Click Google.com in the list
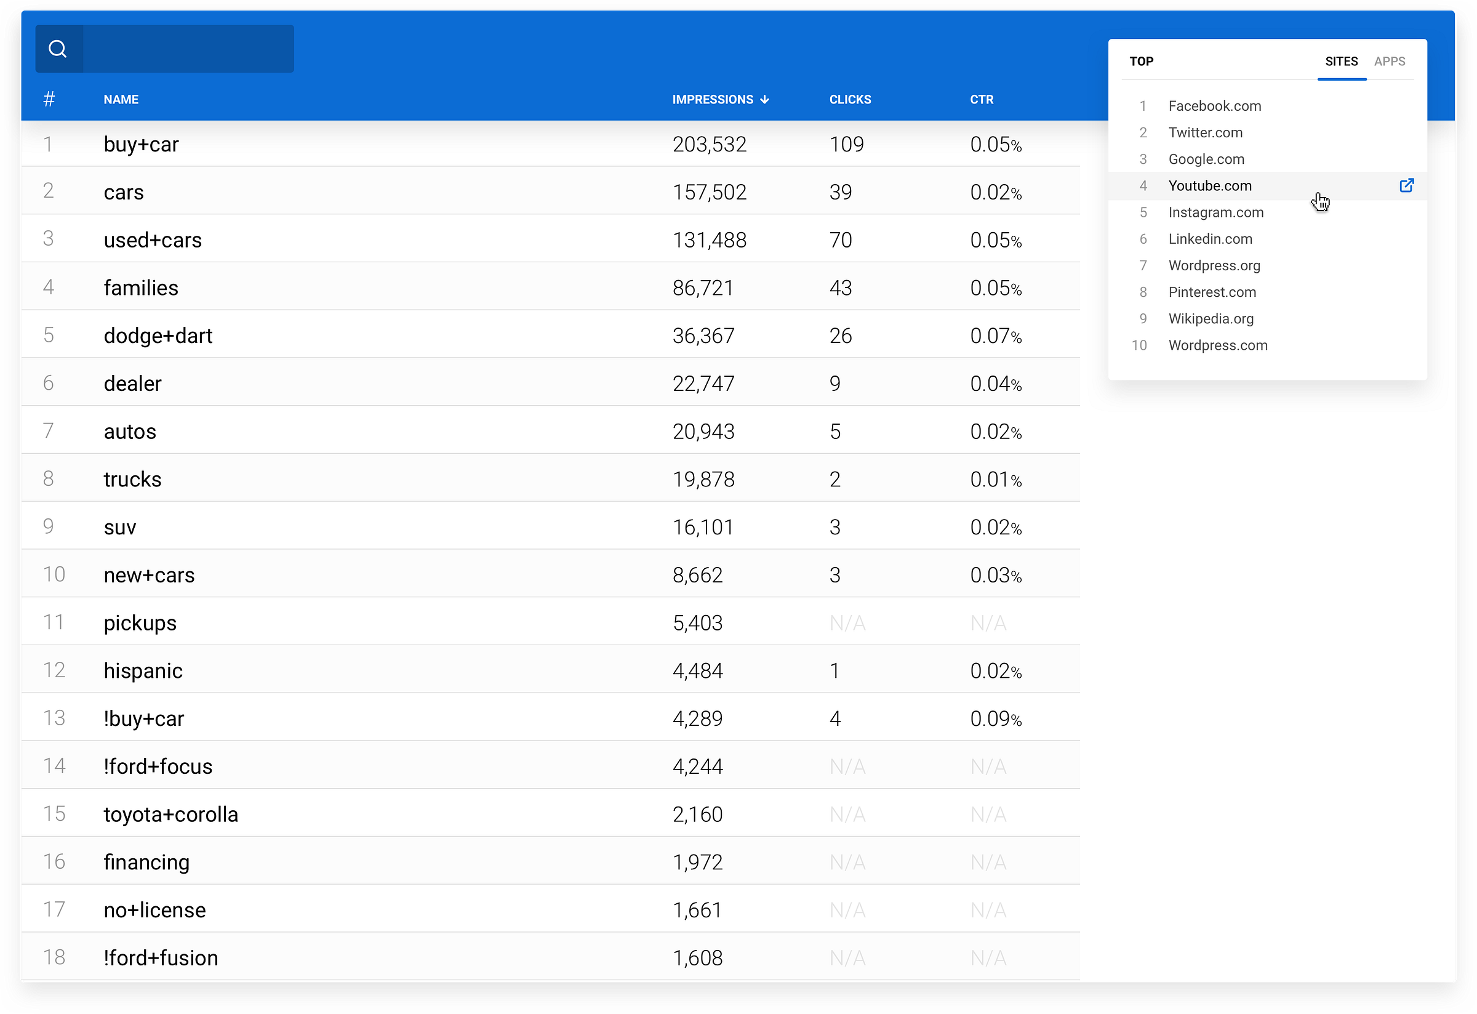 pos(1206,159)
